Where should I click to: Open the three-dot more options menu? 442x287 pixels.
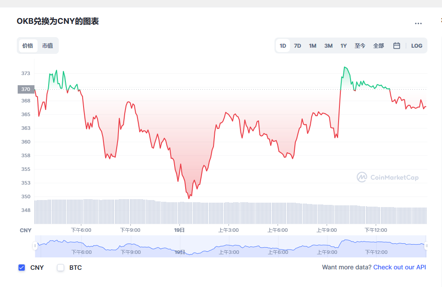(418, 24)
